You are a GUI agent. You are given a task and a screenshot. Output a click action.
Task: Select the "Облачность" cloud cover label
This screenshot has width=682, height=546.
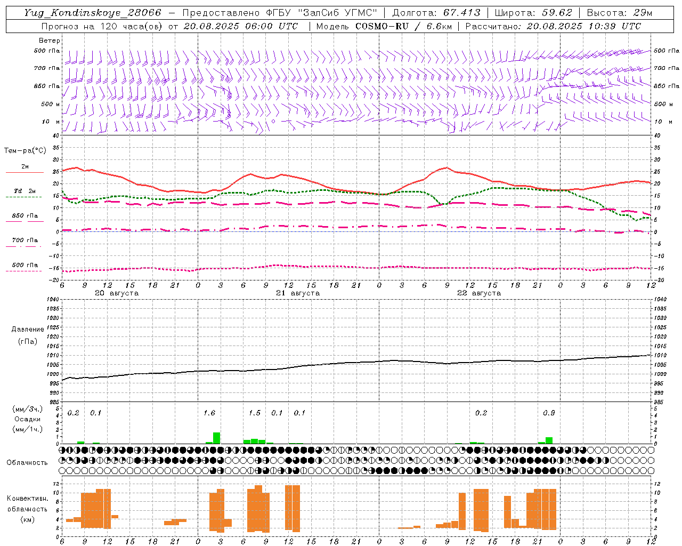pos(27,463)
